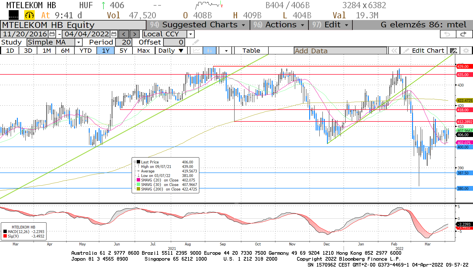Switch to line chart type
The height and width of the screenshot is (277, 473).
(196, 51)
